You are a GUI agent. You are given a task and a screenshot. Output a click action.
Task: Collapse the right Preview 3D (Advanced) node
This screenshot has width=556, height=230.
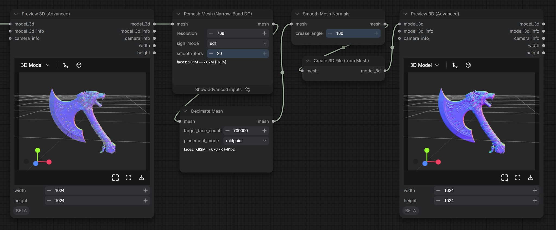[x=405, y=14]
